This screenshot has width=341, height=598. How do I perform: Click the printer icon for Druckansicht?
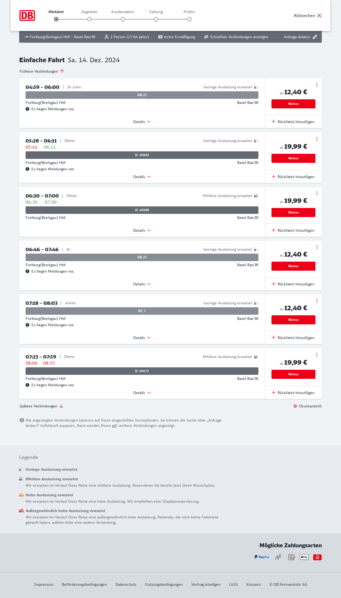pyautogui.click(x=295, y=406)
